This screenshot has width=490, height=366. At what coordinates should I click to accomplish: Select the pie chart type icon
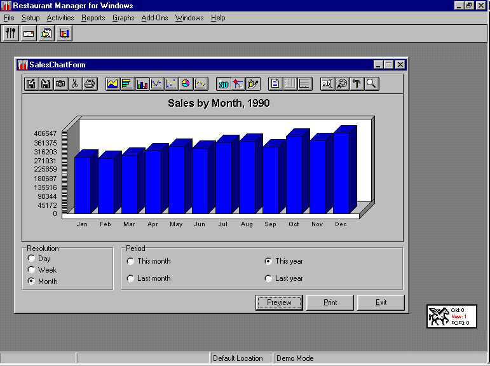point(186,83)
